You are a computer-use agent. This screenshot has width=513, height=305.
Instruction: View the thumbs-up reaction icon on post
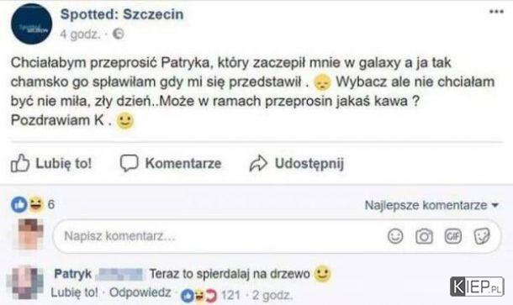pos(19,205)
